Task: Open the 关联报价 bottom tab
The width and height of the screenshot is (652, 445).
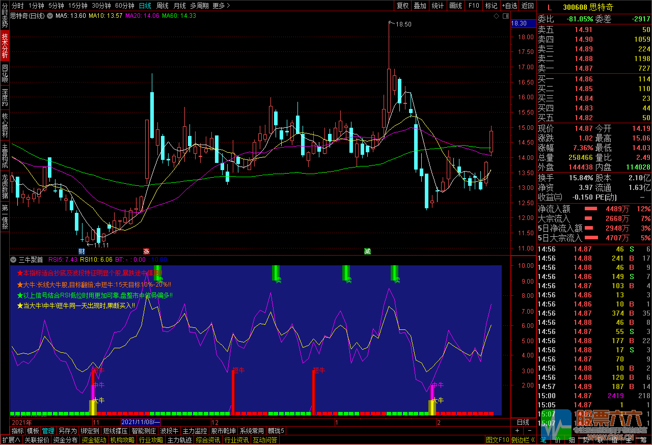Action: [37, 440]
